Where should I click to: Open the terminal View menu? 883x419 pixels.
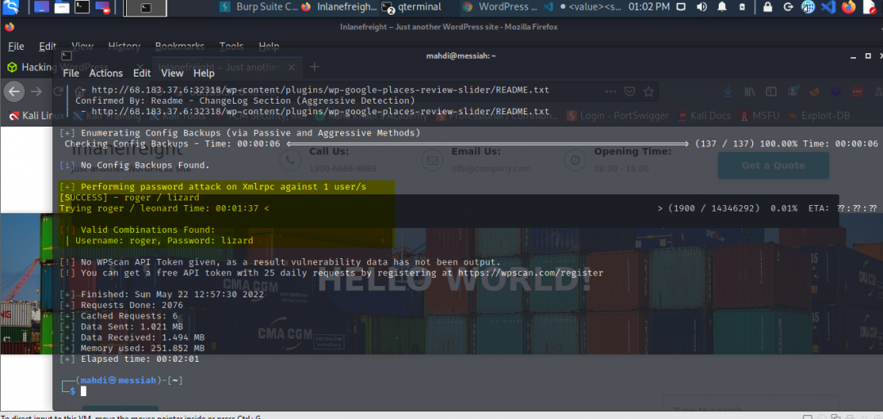pyautogui.click(x=173, y=74)
